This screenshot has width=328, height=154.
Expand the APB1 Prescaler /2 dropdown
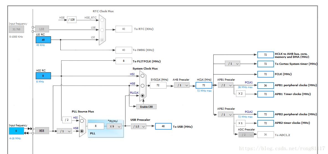[x=225, y=85]
